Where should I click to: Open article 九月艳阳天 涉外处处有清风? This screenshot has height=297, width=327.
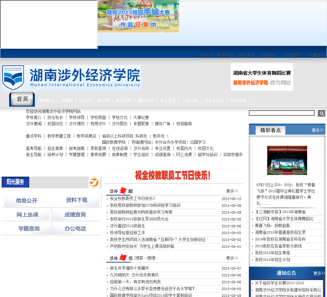(x=134, y=275)
